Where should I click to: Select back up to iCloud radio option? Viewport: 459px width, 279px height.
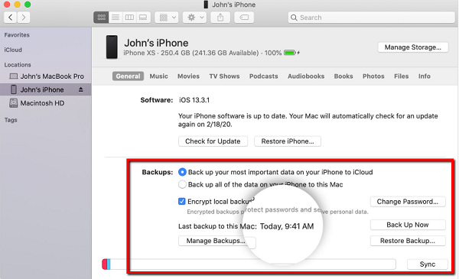(182, 172)
